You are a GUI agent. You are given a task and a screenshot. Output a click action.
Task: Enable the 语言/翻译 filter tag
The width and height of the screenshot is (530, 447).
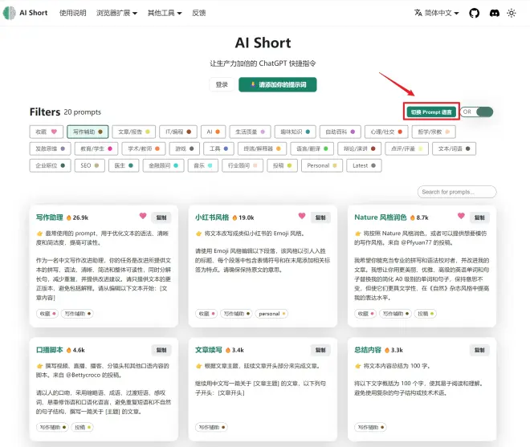pos(312,148)
